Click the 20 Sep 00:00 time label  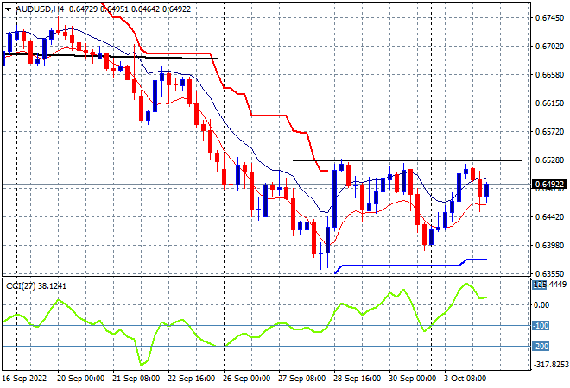[x=80, y=379]
